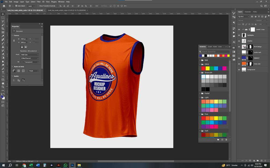This screenshot has height=168, width=270.
Task: Select the Clone Stamp tool
Action: (x=3, y=47)
